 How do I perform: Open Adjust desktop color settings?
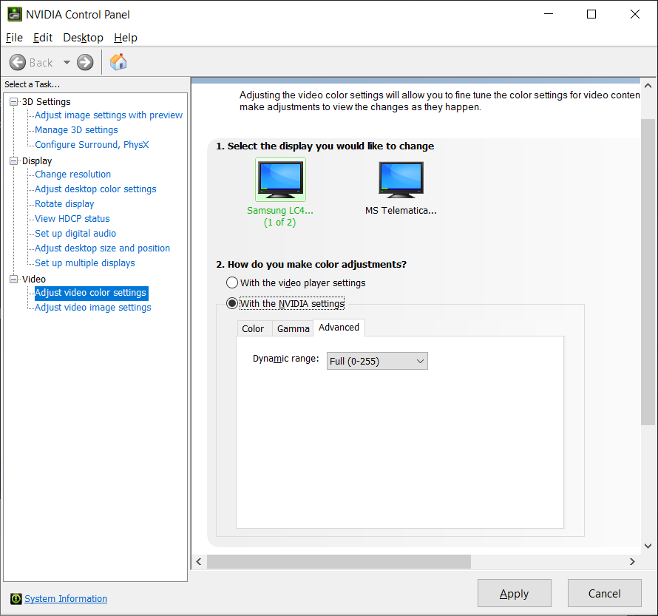click(x=95, y=189)
